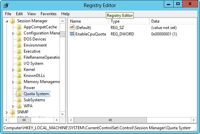Click the values pane horizontal scrollbar thumb
Viewport: 200px width, 134px height.
tap(110, 120)
